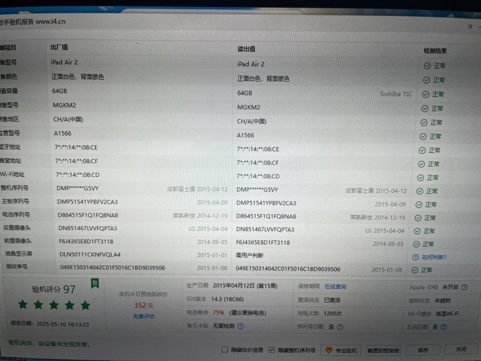Click the green 验 bookmark badge
Image resolution: width=481 pixels, height=361 pixels.
(95, 283)
